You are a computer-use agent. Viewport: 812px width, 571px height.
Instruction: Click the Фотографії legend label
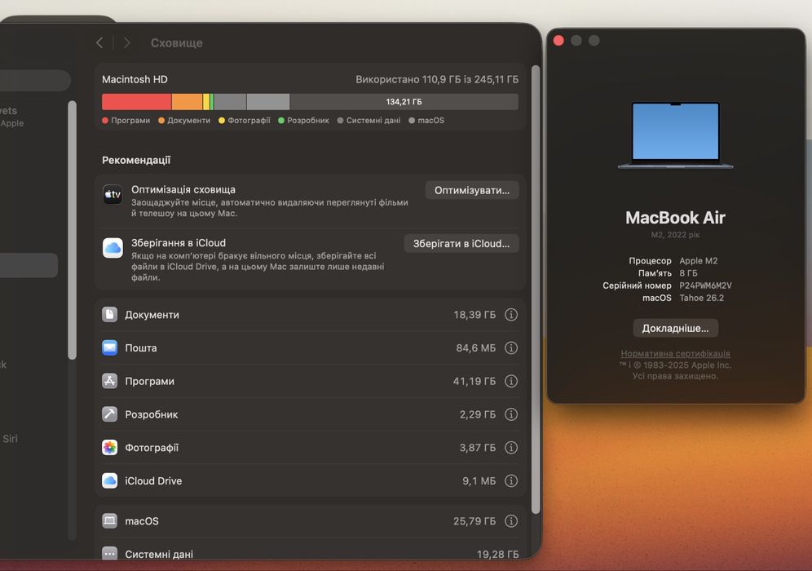249,120
